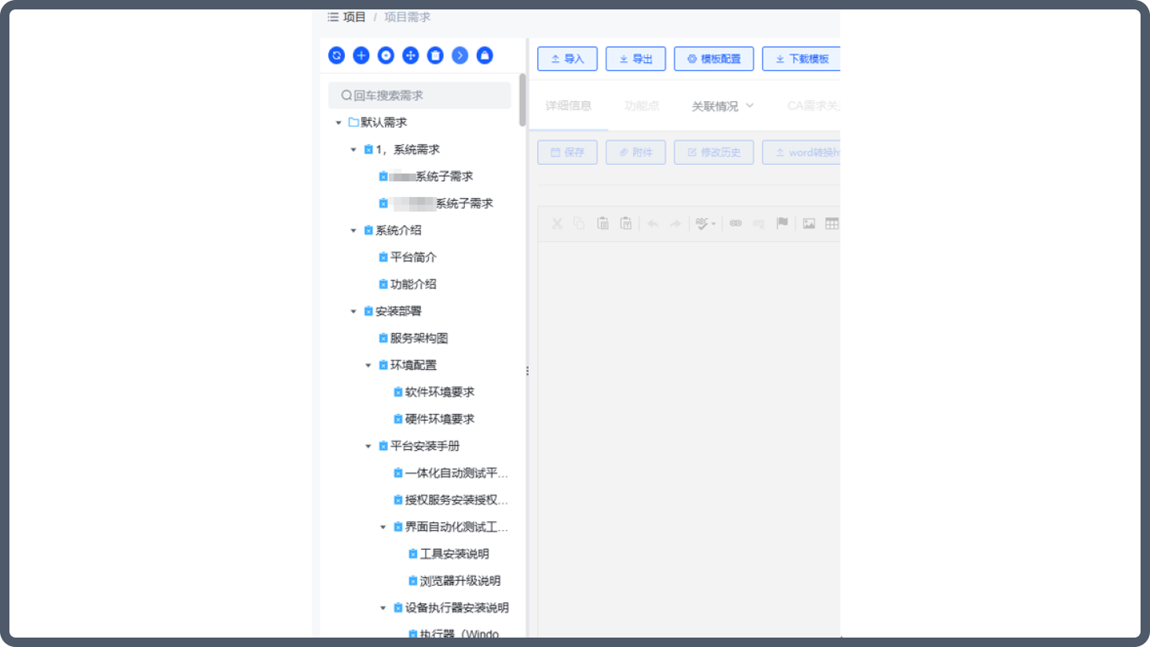Select 服务架构图 tree row
Screen dimensions: 1150x647
(413, 338)
